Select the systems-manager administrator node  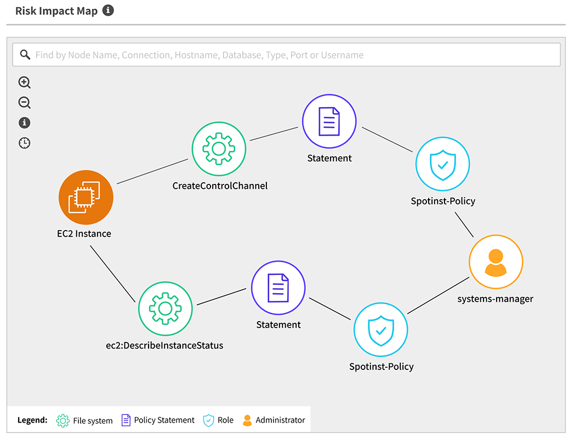tap(496, 262)
